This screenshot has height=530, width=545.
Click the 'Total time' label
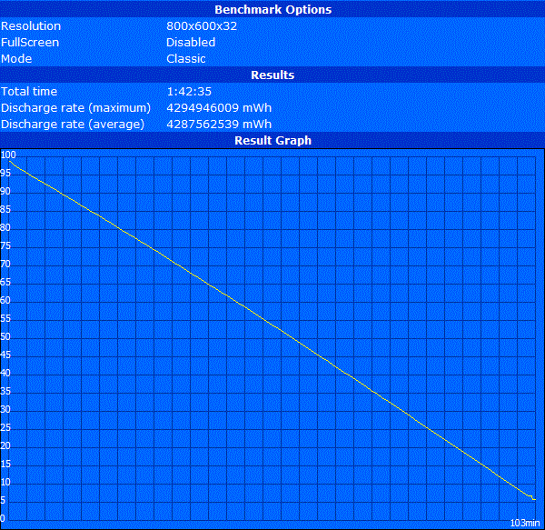(x=29, y=92)
